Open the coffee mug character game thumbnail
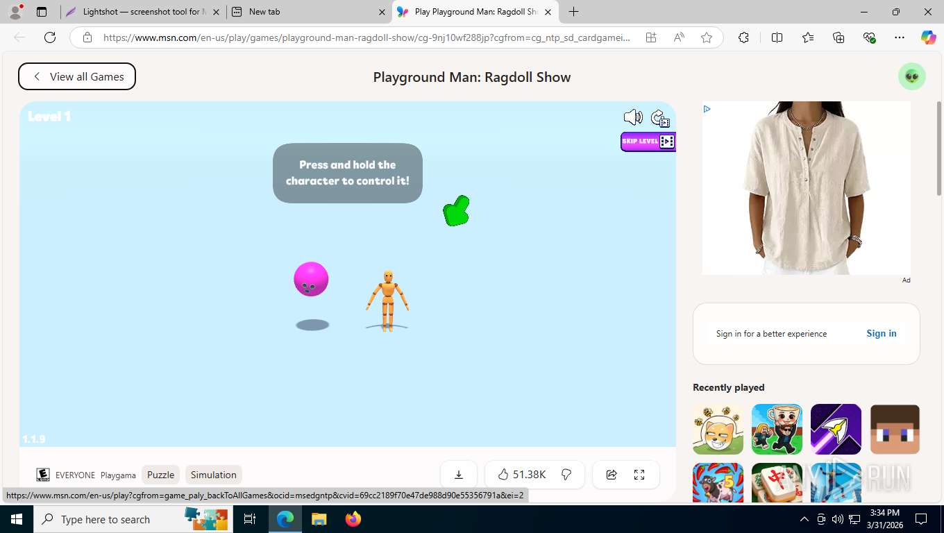Viewport: 944px width, 533px height. click(x=777, y=429)
